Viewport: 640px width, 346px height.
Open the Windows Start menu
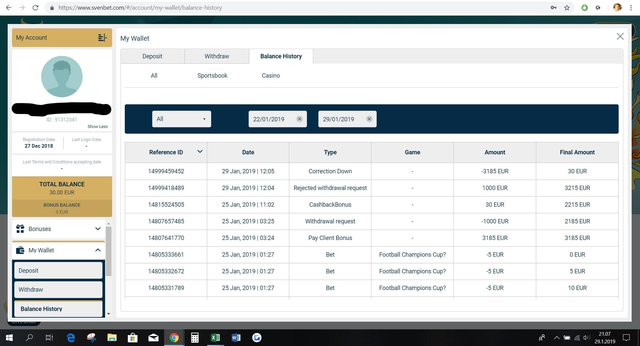[9, 338]
